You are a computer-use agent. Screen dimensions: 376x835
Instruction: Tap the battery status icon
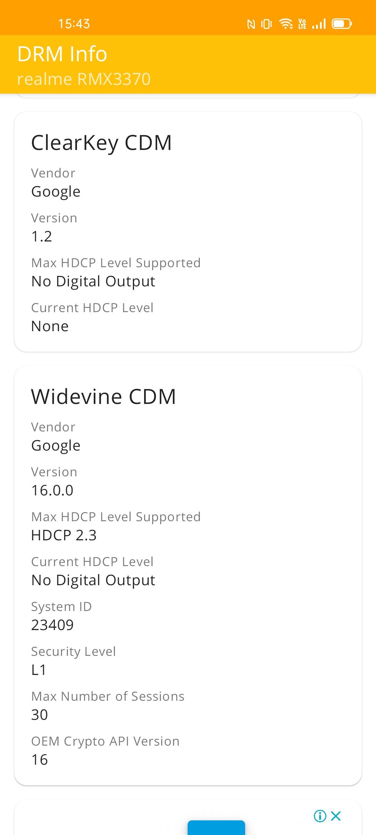(342, 24)
